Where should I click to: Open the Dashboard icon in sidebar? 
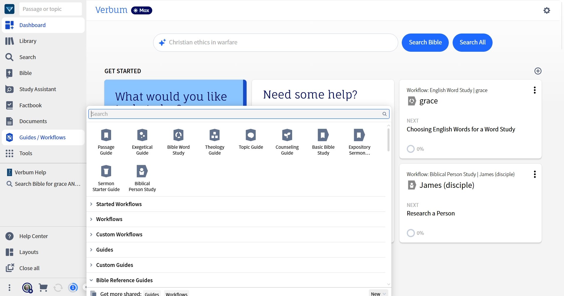[9, 25]
